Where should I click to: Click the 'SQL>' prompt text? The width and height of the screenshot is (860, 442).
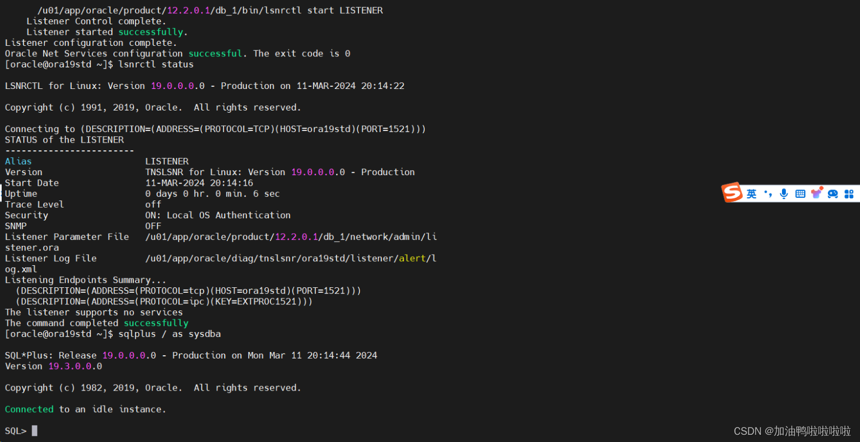(x=15, y=430)
